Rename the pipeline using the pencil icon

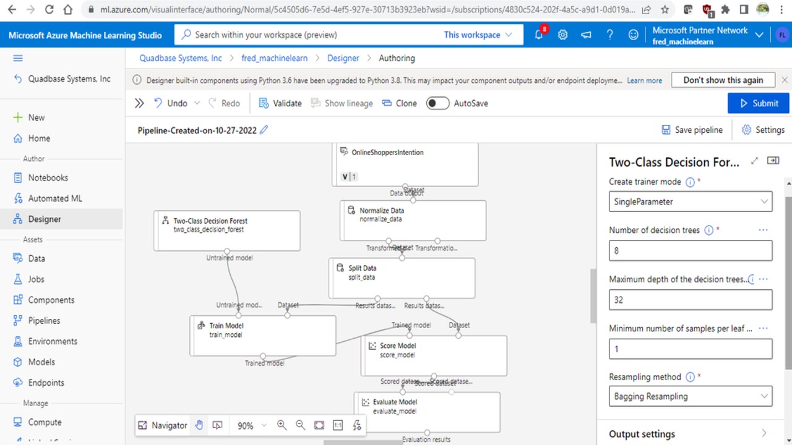coord(264,130)
